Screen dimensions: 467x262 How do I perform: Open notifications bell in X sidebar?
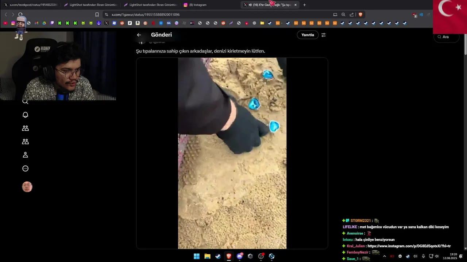coord(25,115)
